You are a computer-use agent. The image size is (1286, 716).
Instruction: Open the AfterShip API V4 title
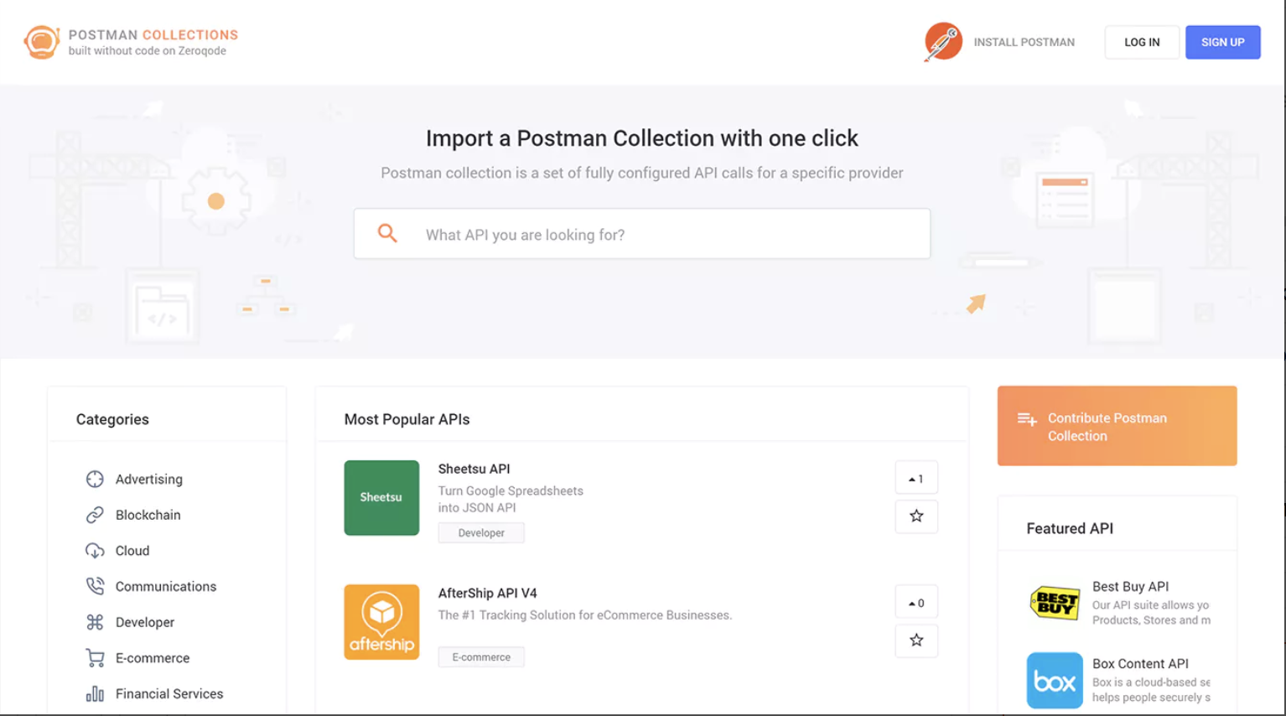point(487,593)
